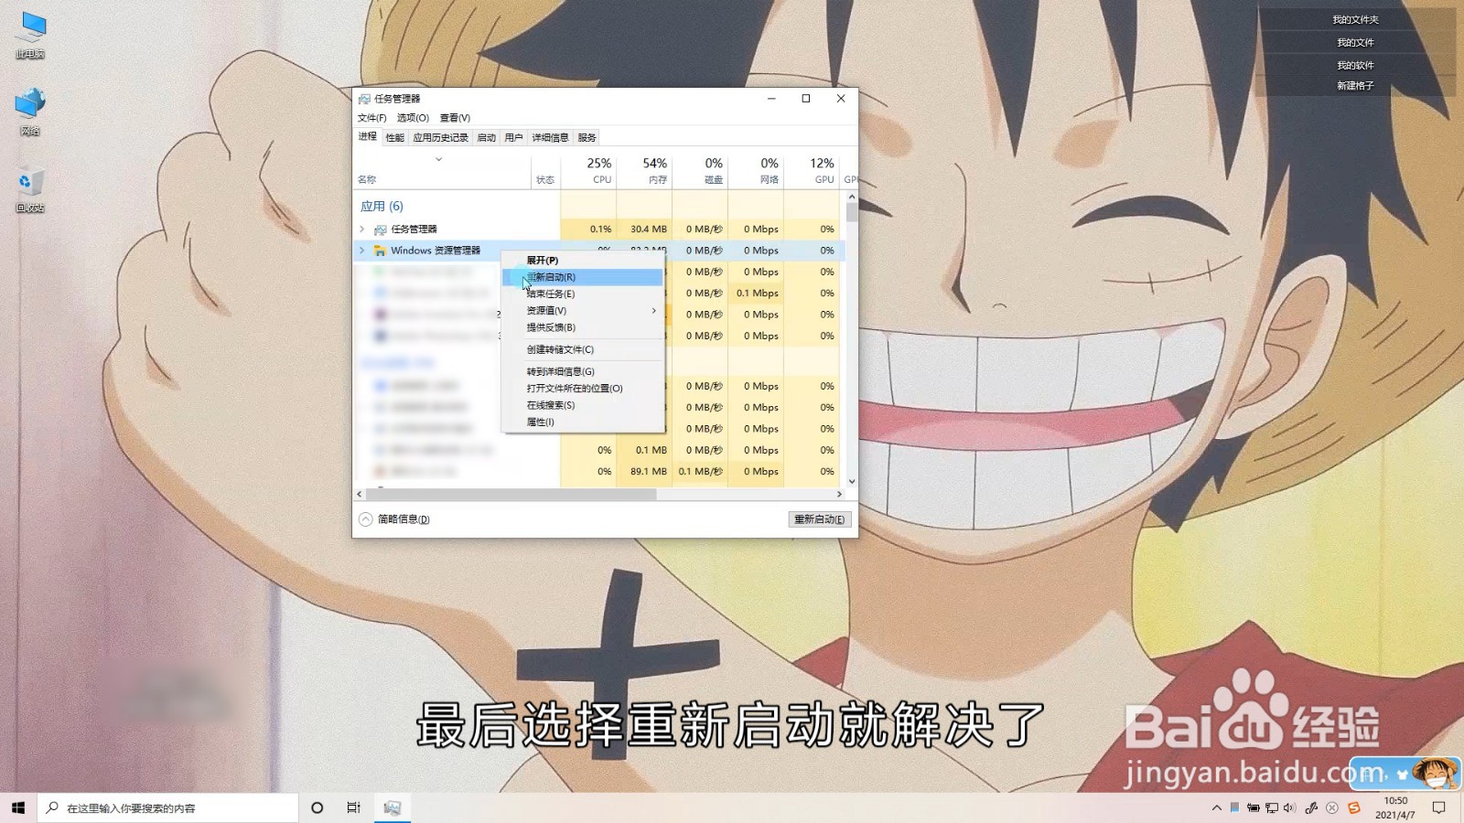The height and width of the screenshot is (823, 1464).
Task: Open the 文件(F) menu
Action: tap(371, 118)
